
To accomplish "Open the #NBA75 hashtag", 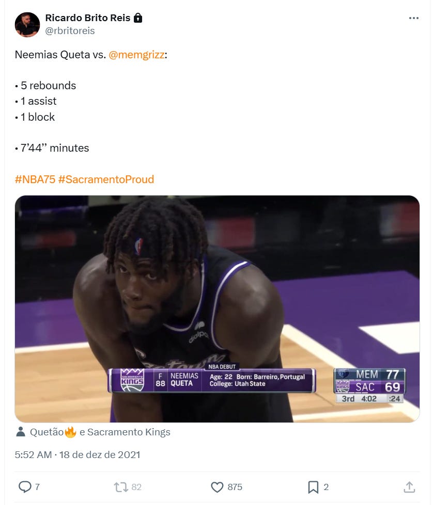I will pyautogui.click(x=35, y=180).
